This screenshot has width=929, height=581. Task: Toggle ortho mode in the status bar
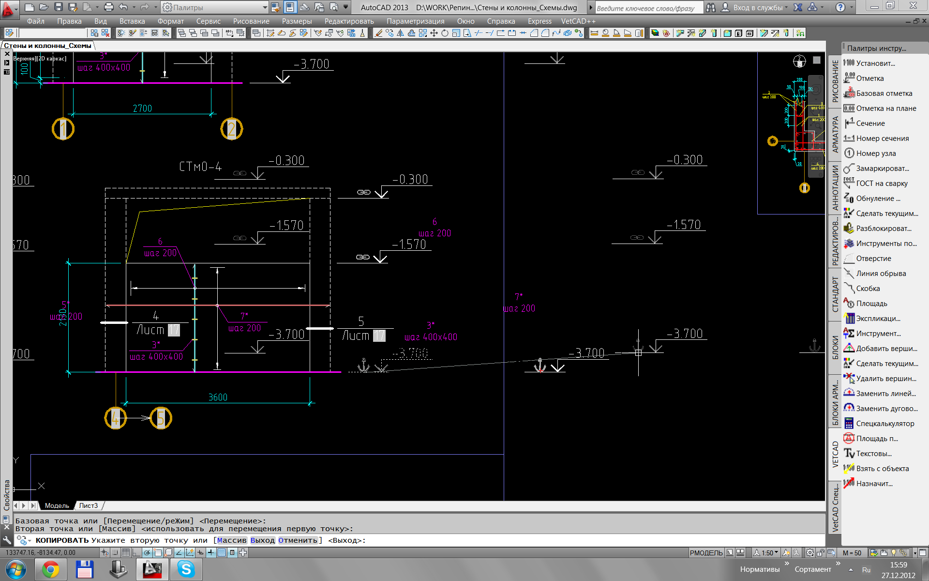click(136, 552)
